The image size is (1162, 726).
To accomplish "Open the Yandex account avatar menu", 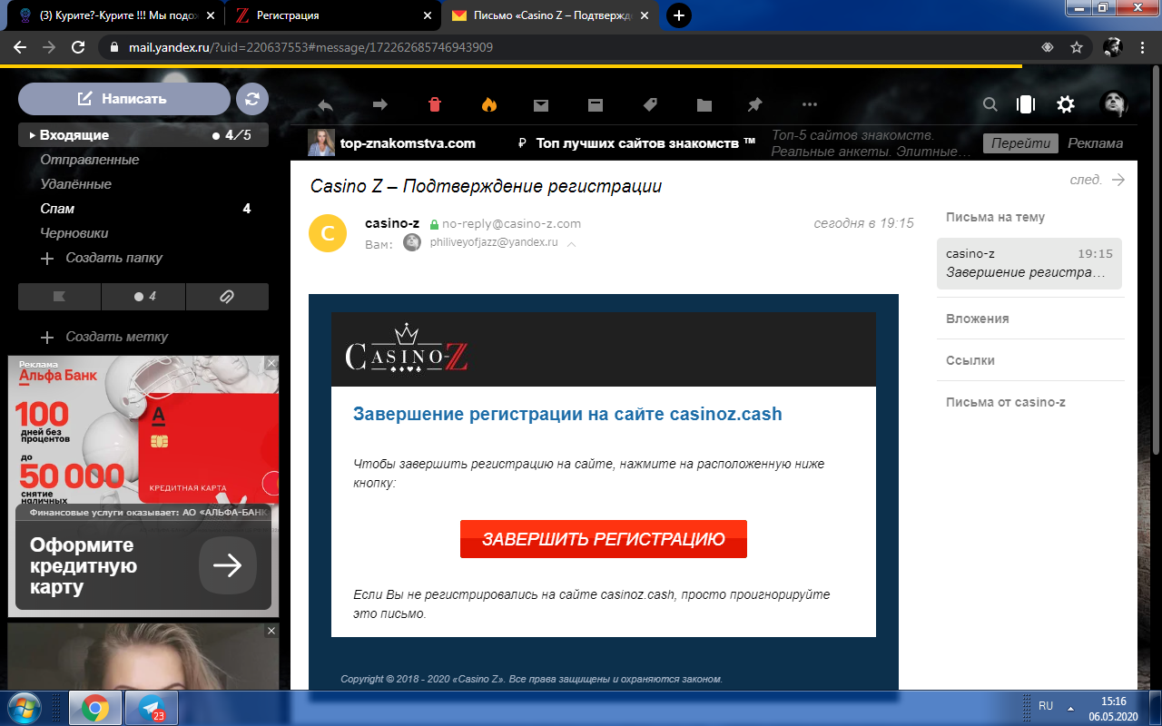I will (x=1114, y=104).
